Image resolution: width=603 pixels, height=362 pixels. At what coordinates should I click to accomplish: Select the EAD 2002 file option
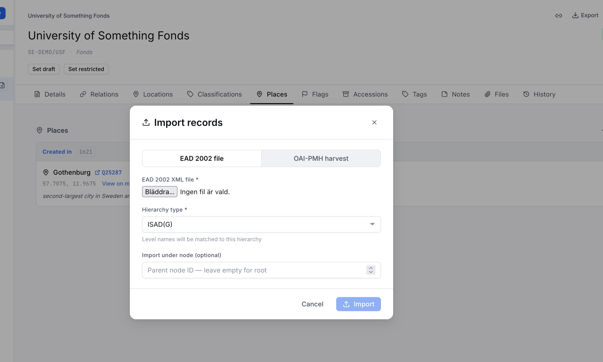(x=202, y=159)
